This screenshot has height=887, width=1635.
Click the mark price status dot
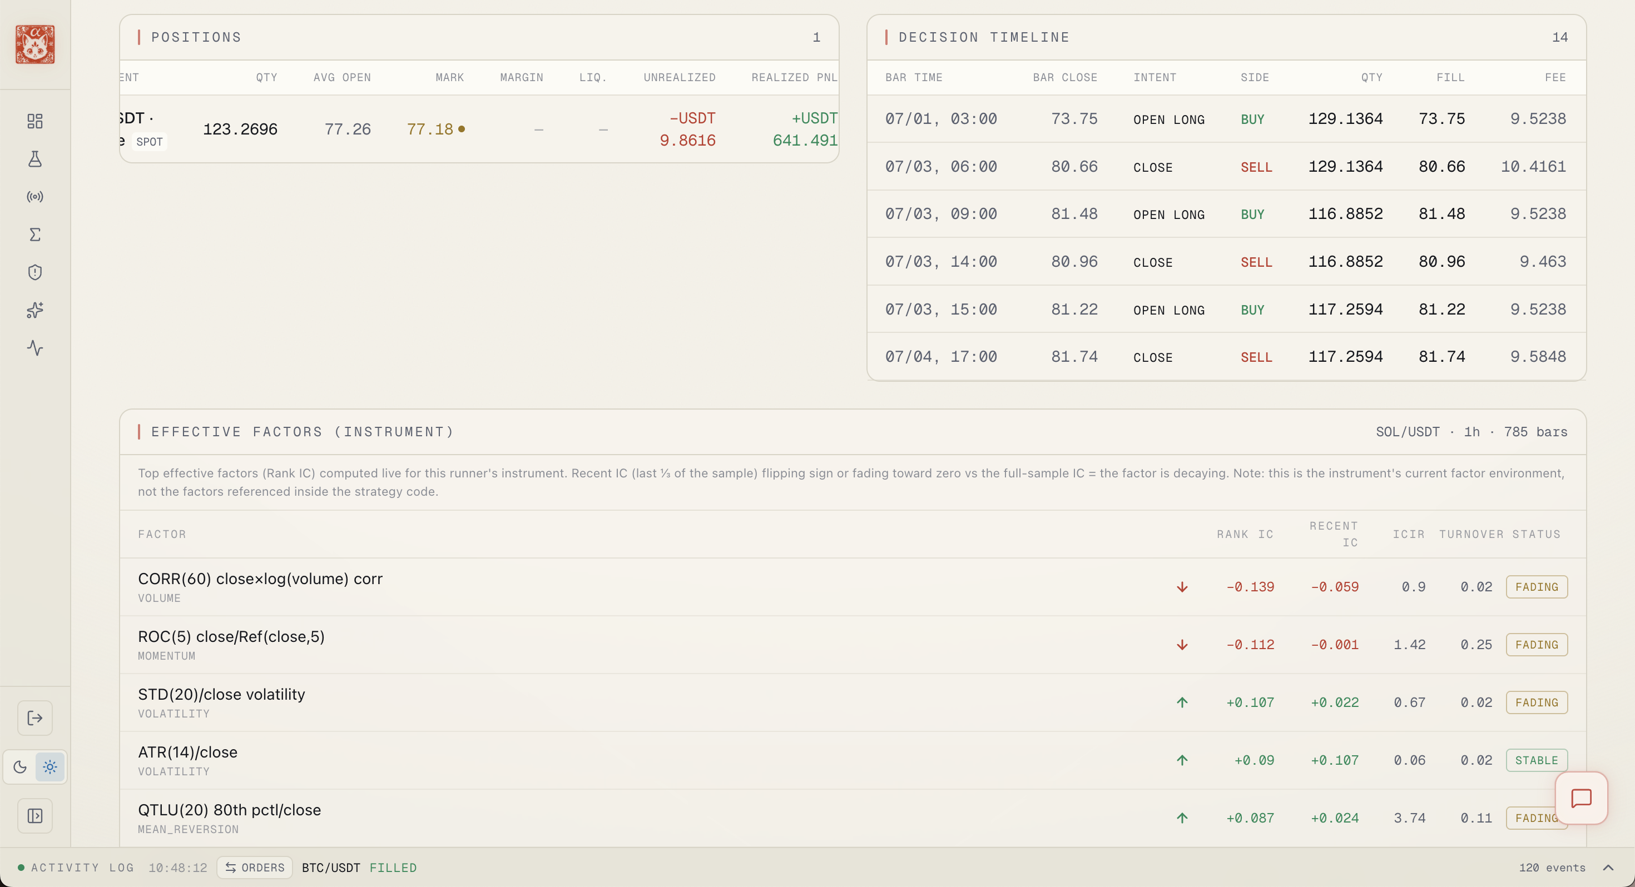click(x=462, y=129)
